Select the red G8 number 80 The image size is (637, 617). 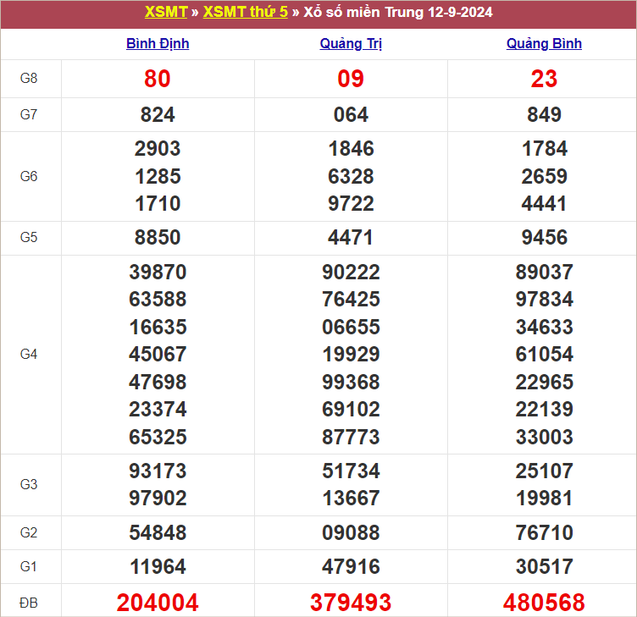click(x=158, y=79)
